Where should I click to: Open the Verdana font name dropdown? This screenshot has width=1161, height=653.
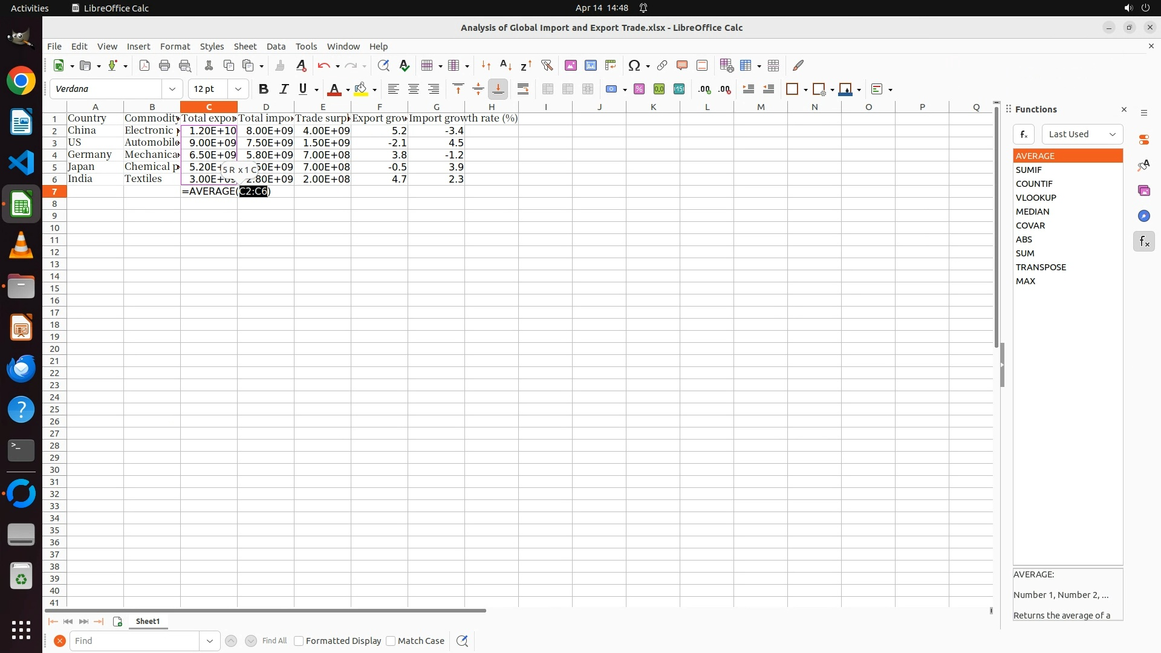pyautogui.click(x=172, y=89)
